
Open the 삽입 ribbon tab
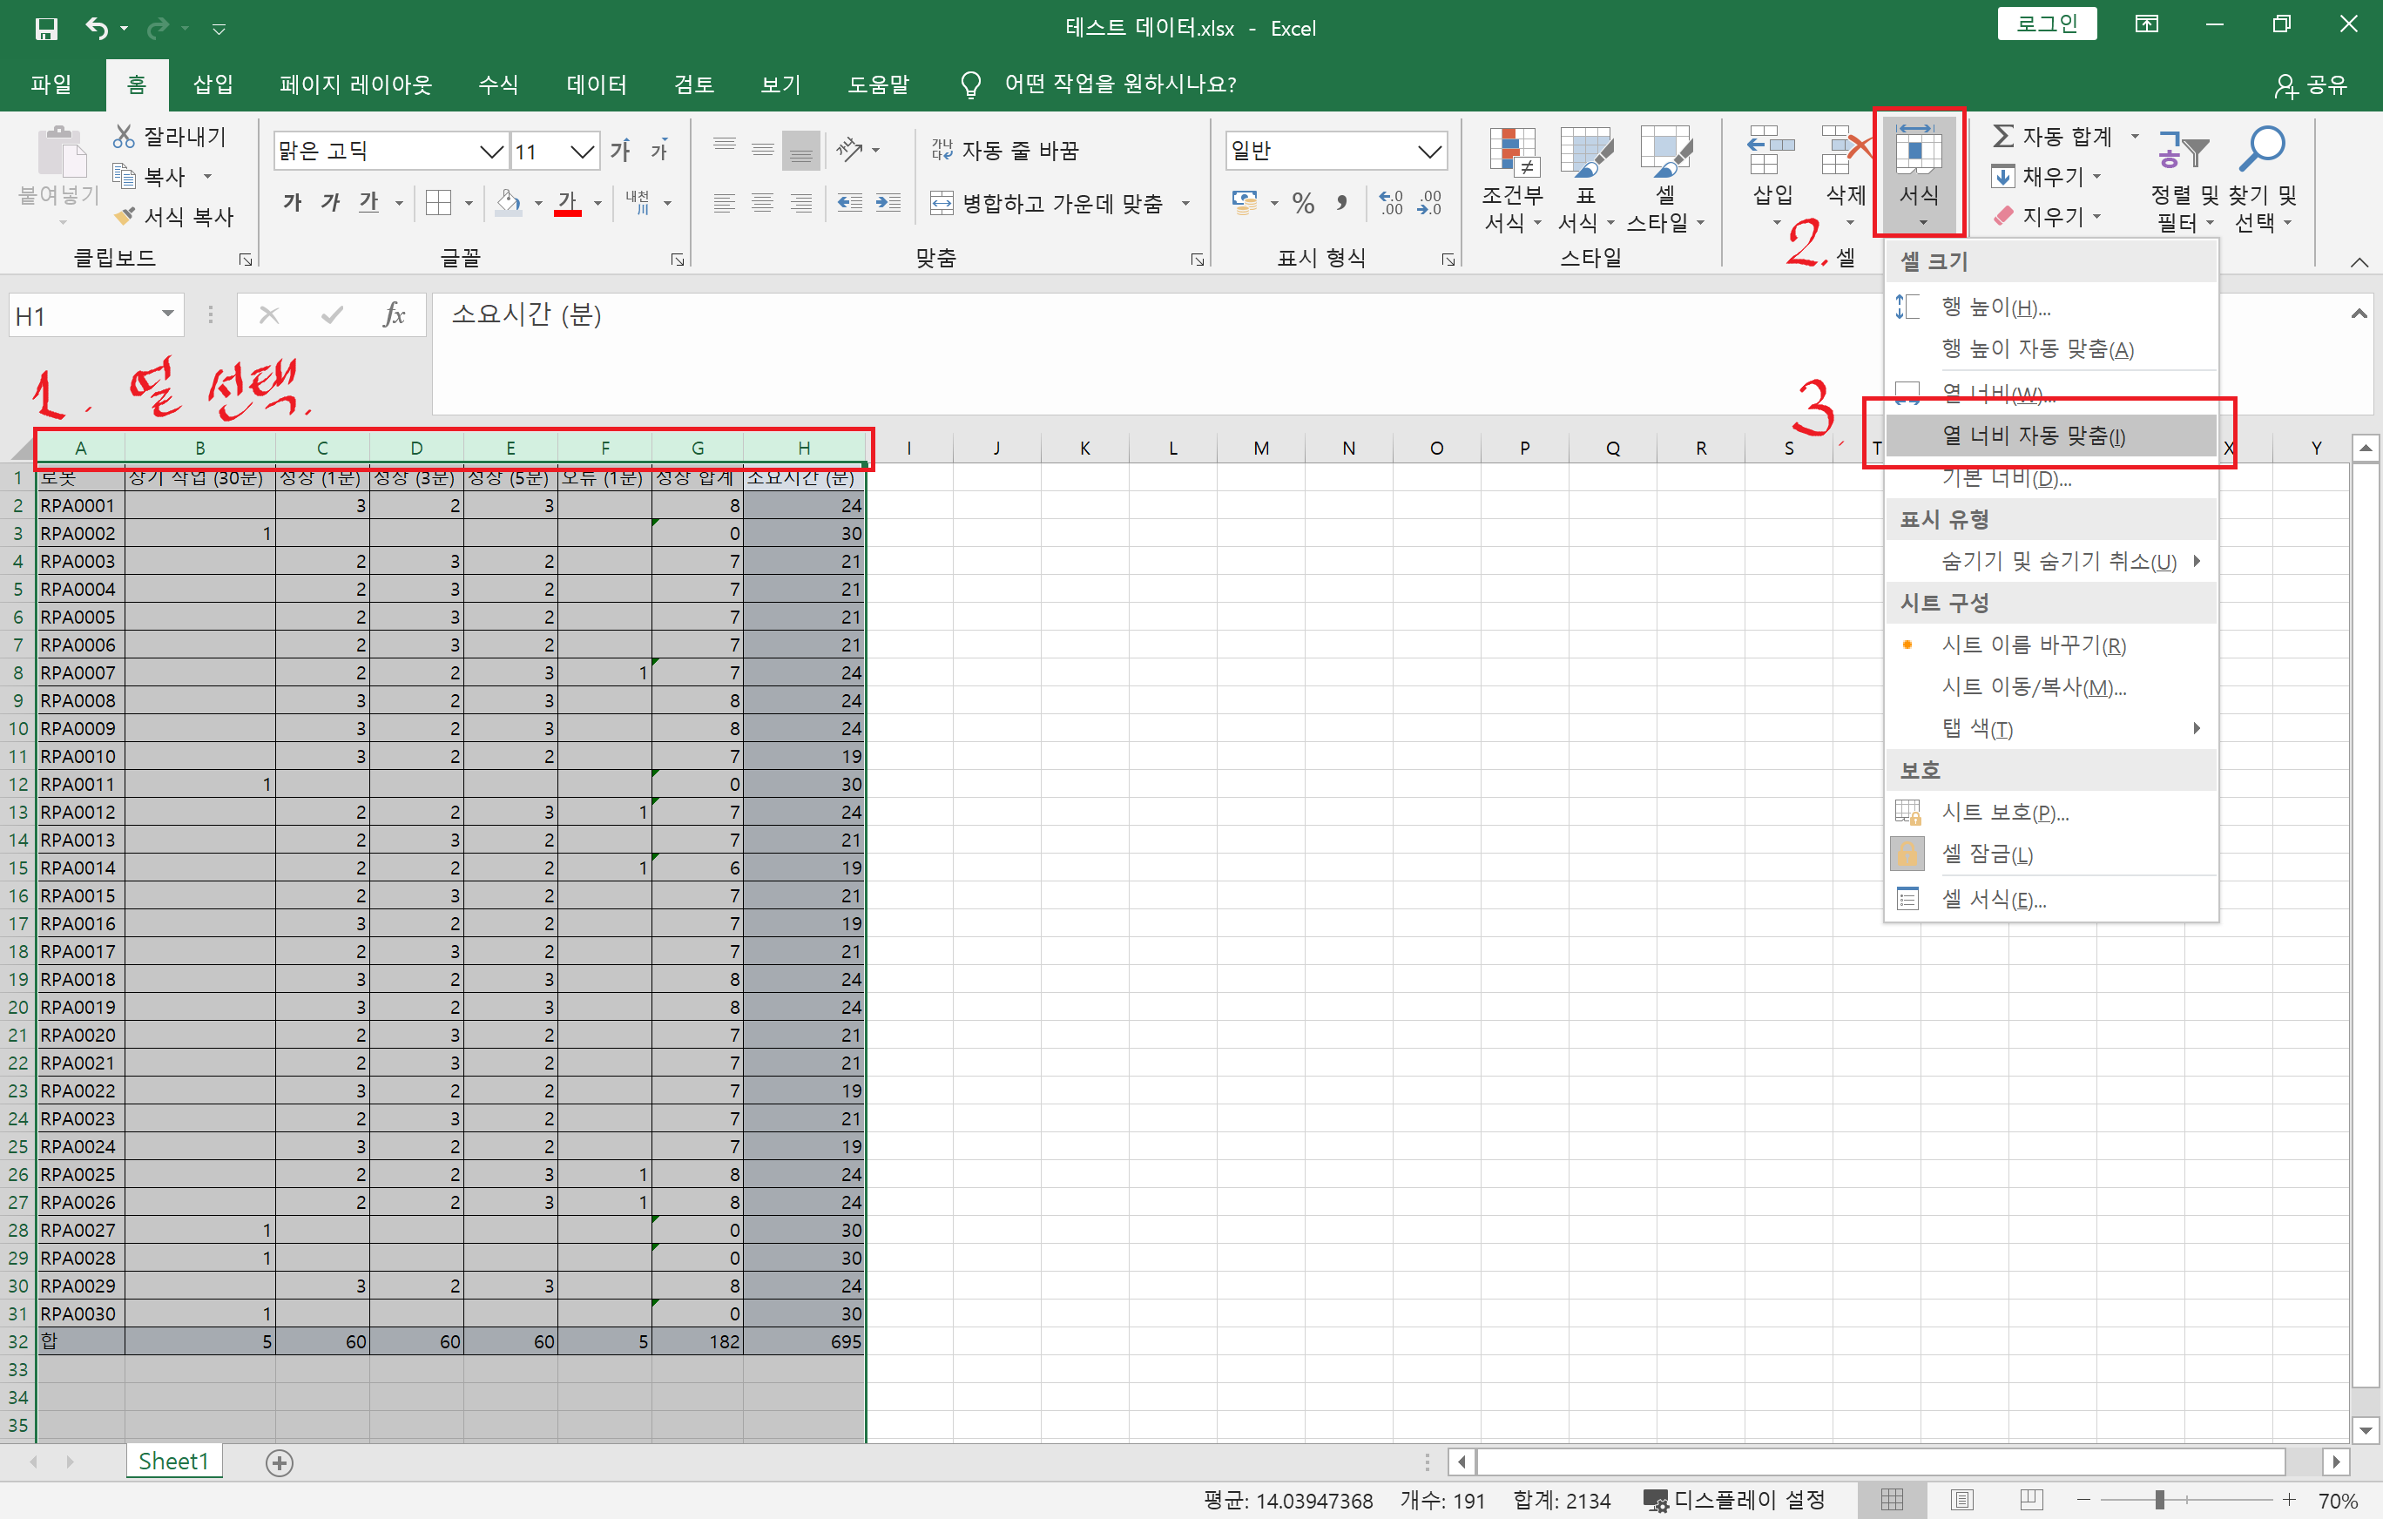tap(212, 85)
